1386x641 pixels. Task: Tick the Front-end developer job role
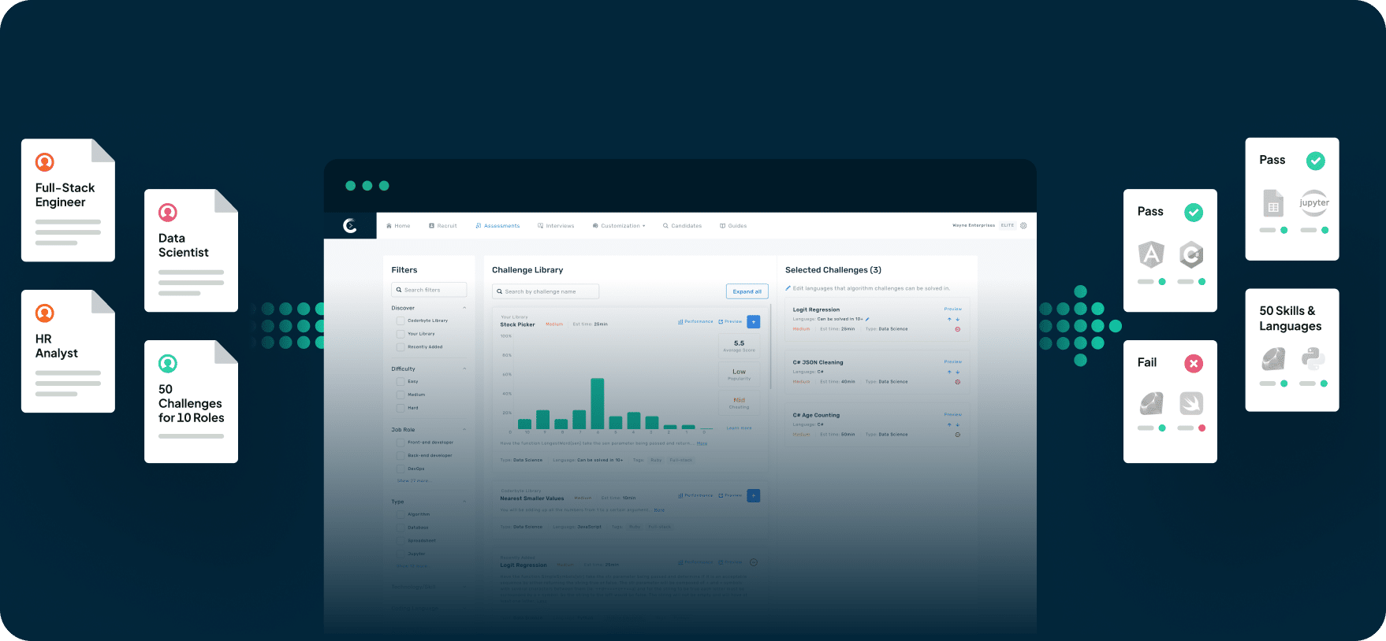pos(401,443)
